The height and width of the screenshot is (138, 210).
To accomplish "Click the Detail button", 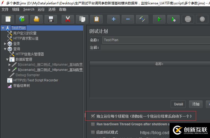I will (178, 104).
